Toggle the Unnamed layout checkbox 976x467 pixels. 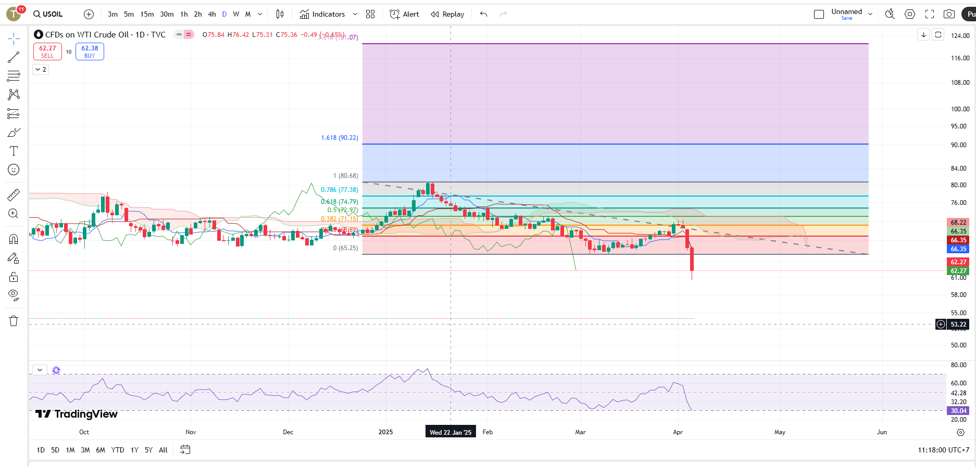tap(819, 14)
